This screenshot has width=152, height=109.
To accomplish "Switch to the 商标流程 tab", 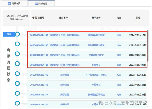I will pyautogui.click(x=41, y=4).
